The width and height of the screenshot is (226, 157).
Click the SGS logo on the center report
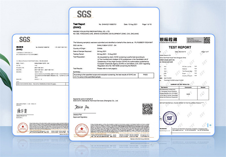pyautogui.click(x=84, y=14)
